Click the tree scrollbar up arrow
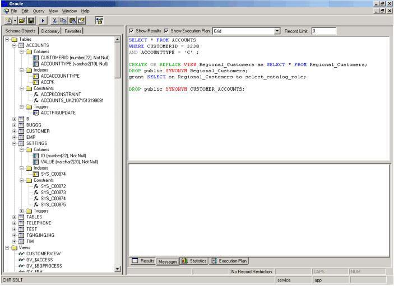 point(117,39)
